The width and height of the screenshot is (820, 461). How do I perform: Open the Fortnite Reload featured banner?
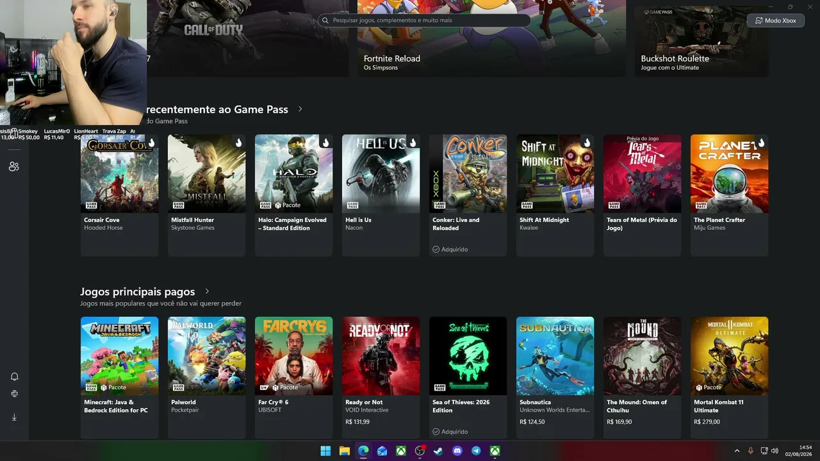[491, 38]
